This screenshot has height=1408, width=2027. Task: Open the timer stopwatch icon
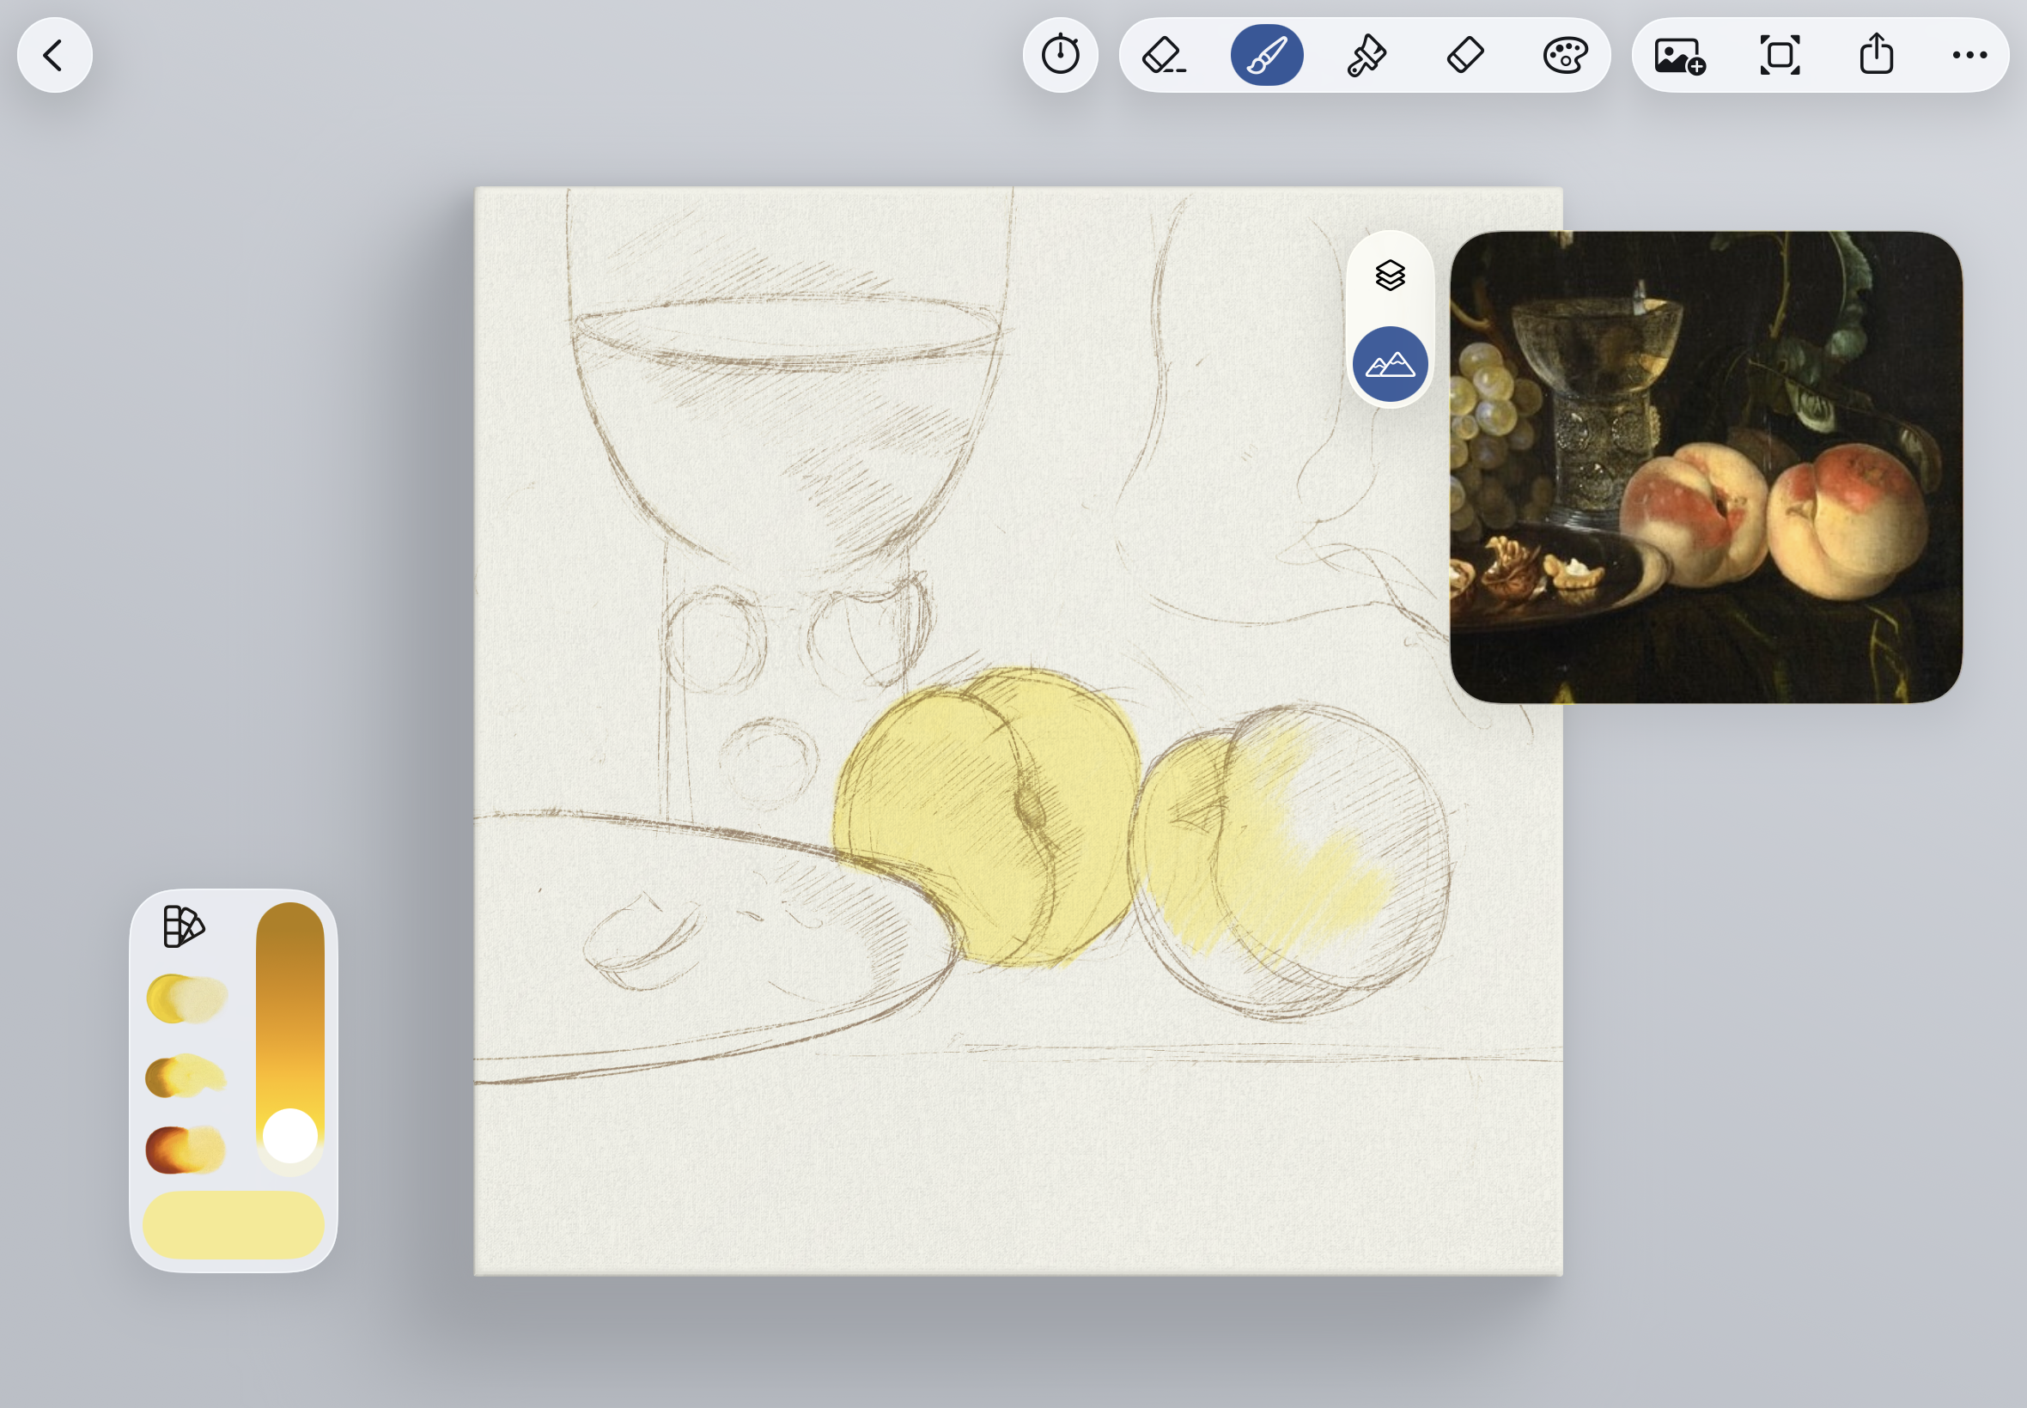(x=1060, y=56)
